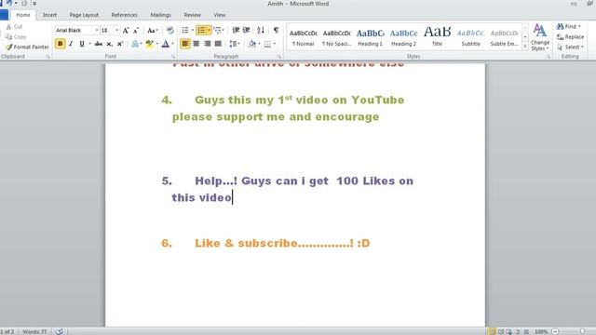Decrease paragraph indent
596x335 pixels.
coord(236,30)
